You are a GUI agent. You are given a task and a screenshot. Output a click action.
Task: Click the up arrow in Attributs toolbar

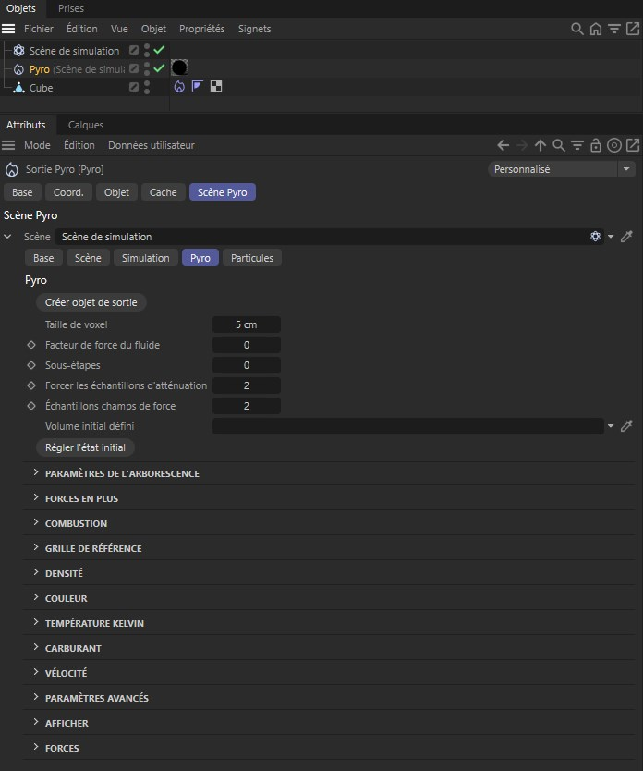(540, 145)
